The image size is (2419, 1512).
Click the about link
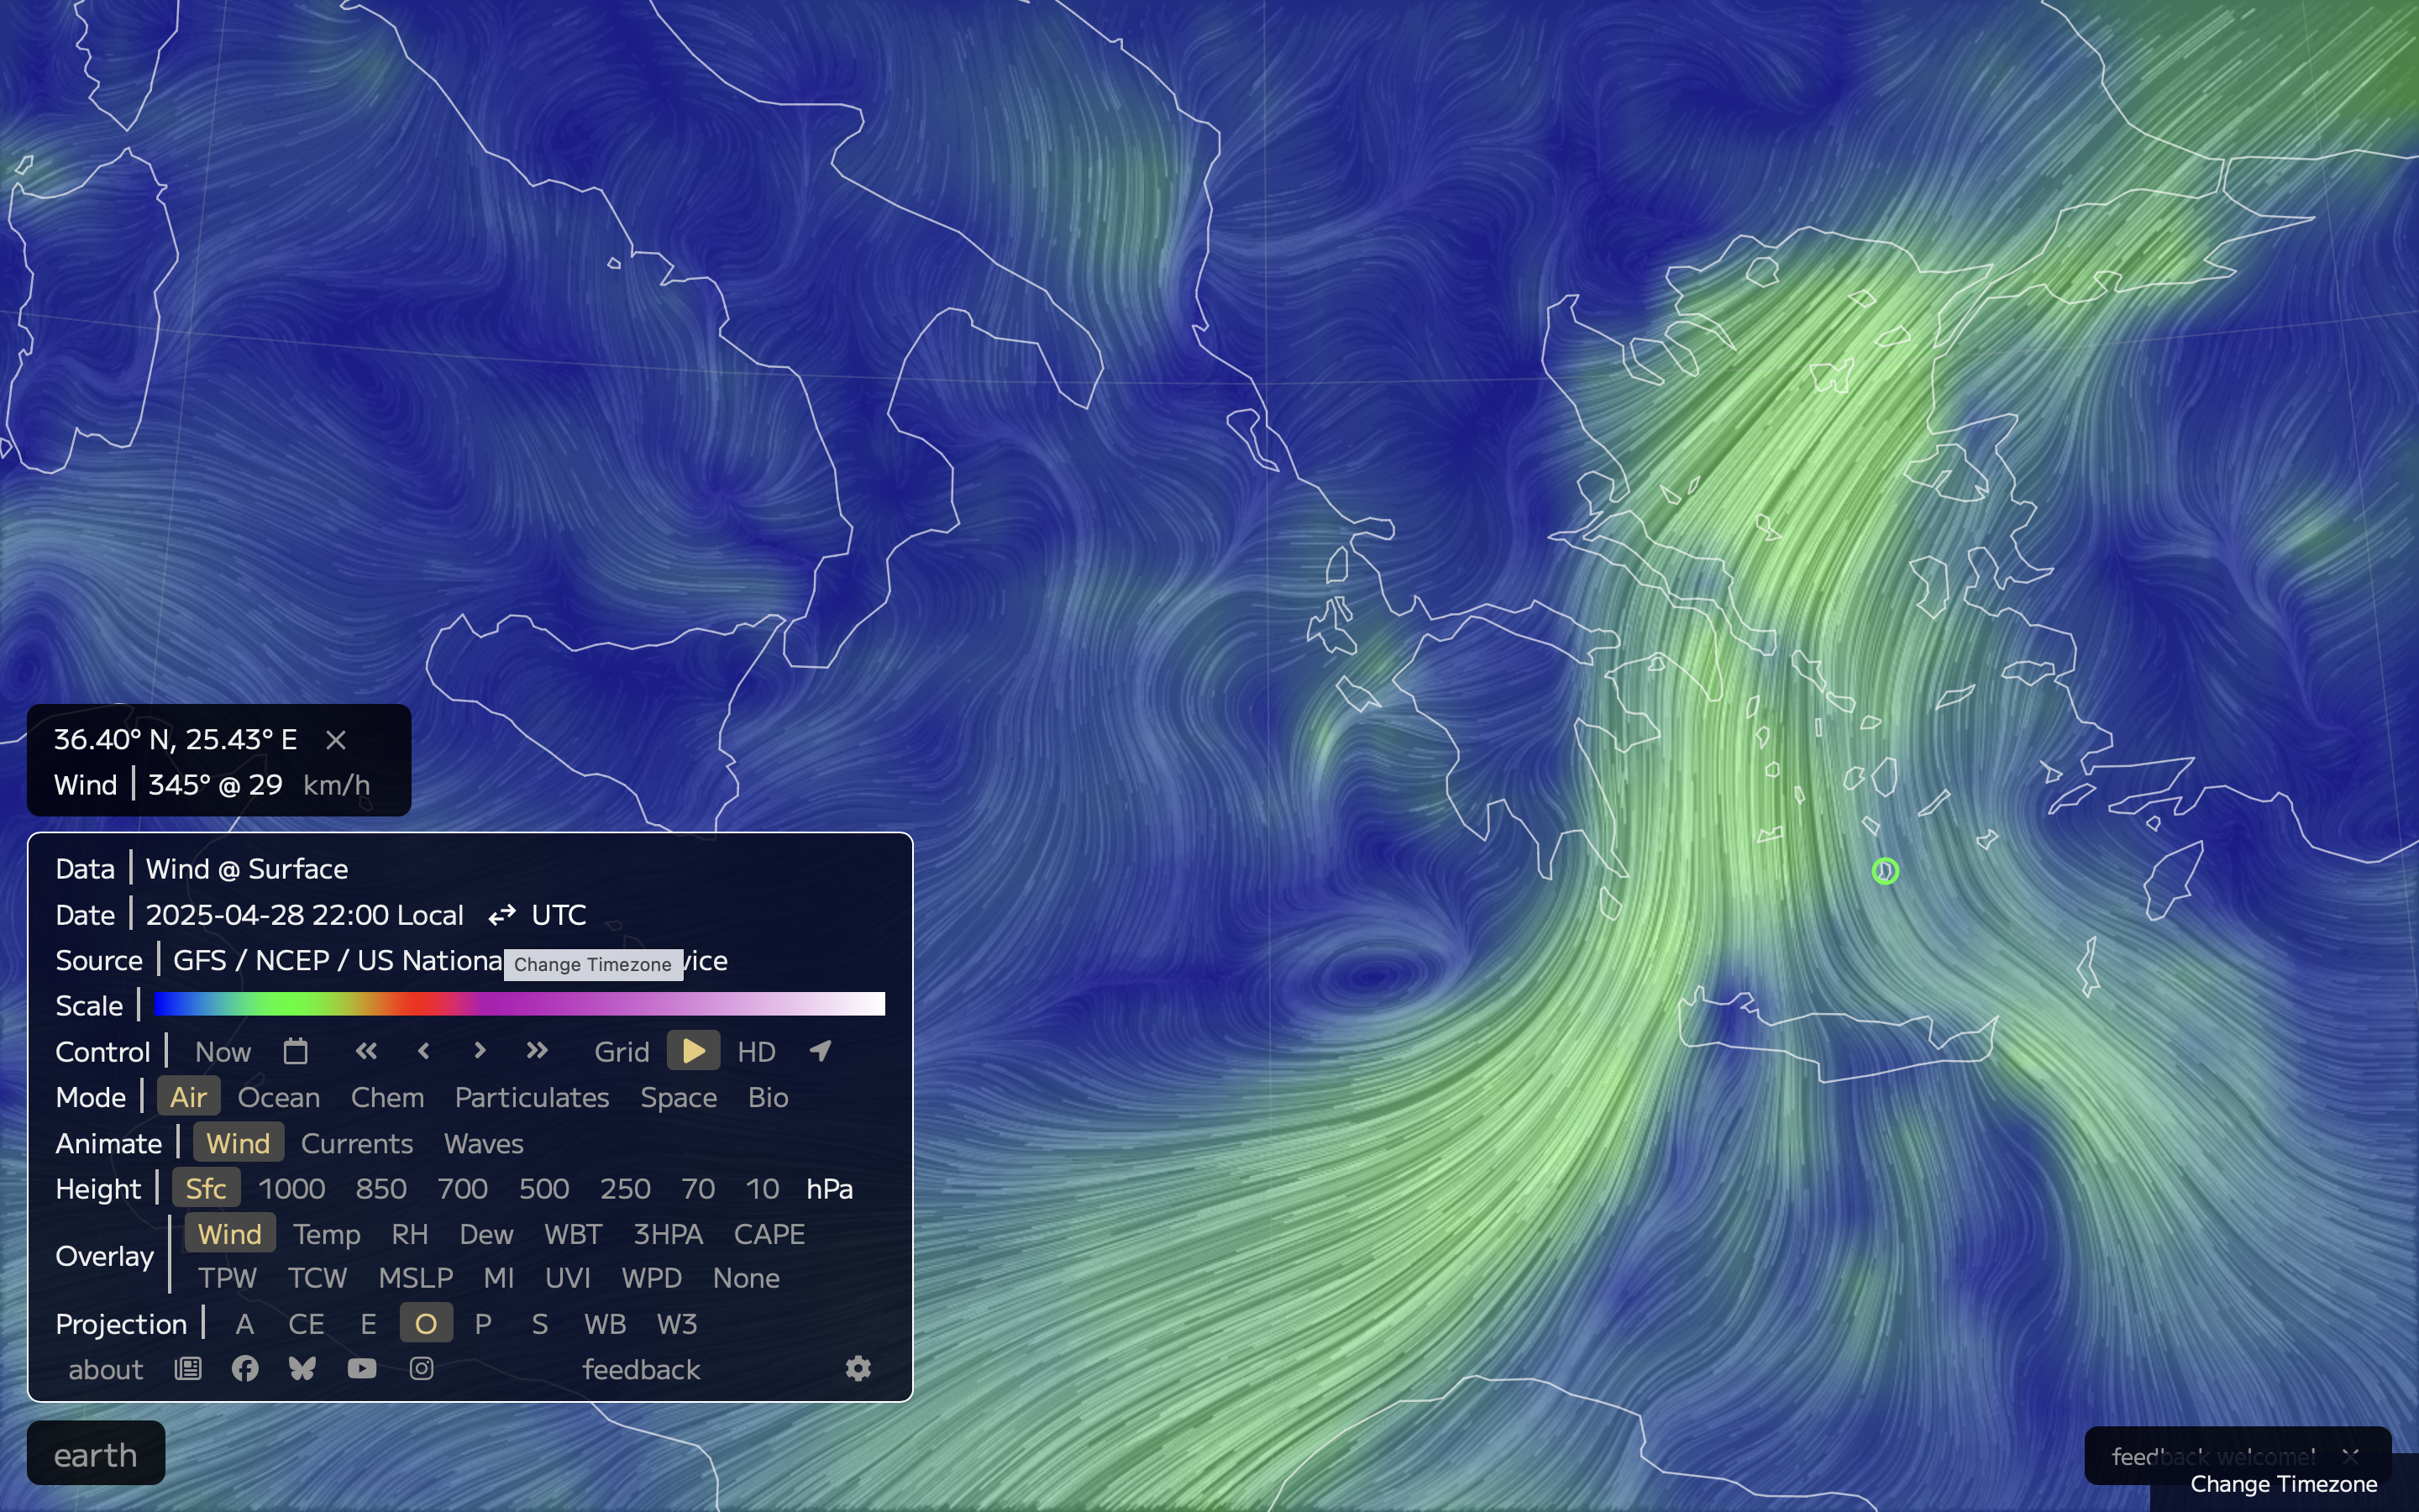tap(105, 1370)
